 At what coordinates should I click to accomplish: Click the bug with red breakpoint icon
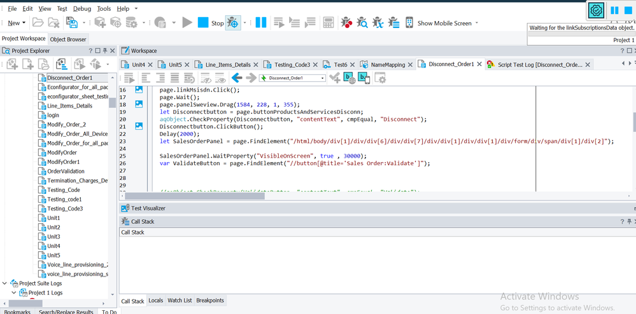346,23
